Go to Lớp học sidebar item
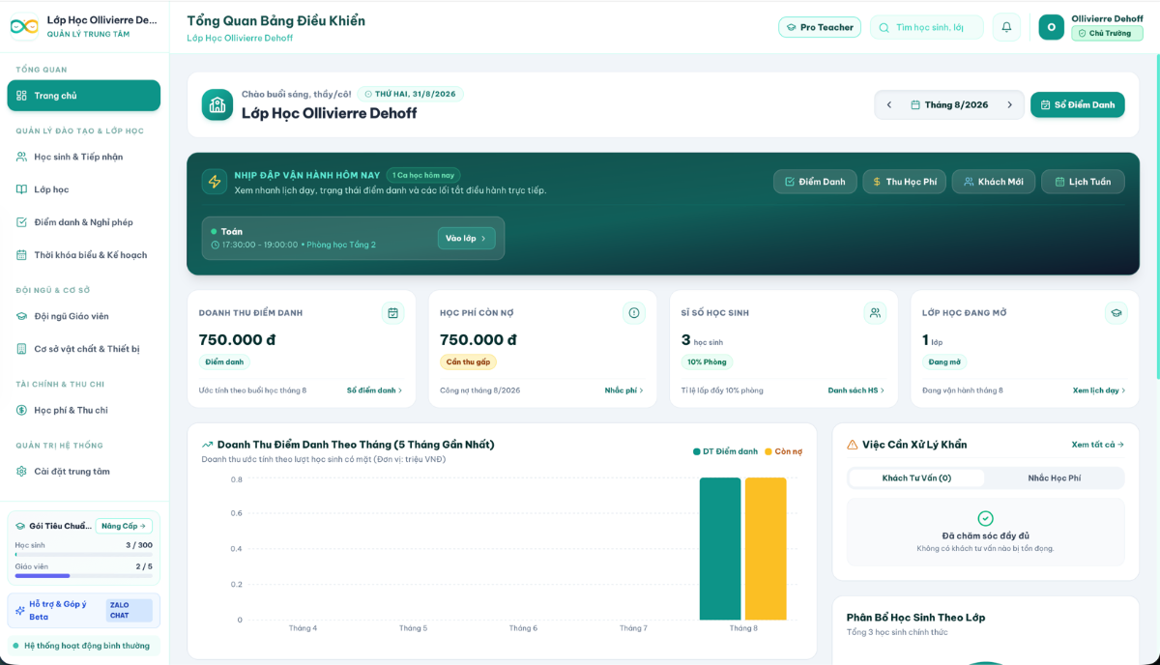Screen dimensions: 1160x665 [x=84, y=189]
